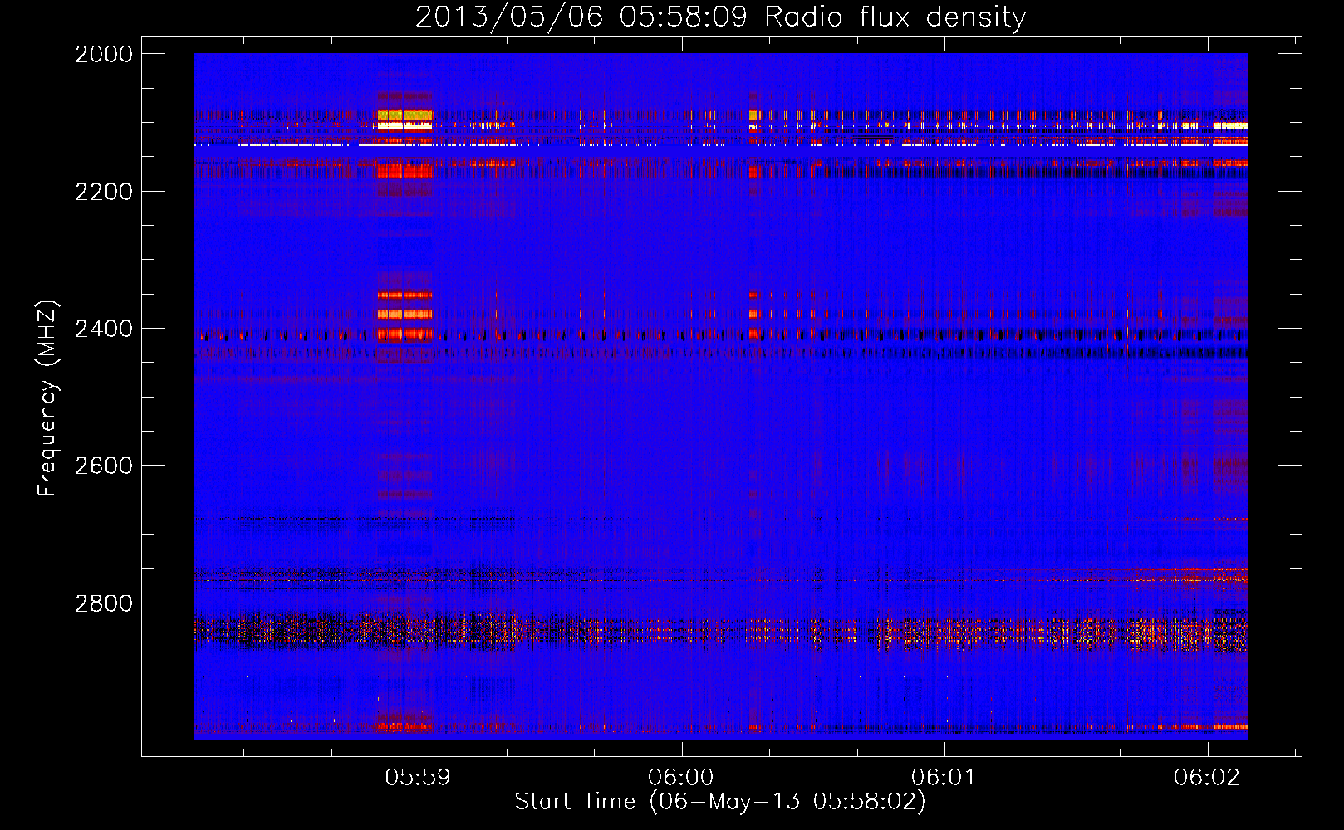Click the radio flux spectrogram image
Screen dimensions: 1344x830
[721, 396]
